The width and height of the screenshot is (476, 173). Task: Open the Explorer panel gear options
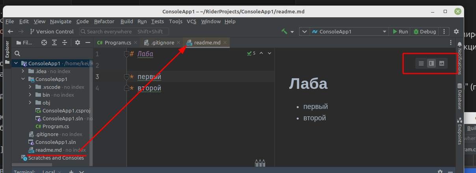pos(78,42)
